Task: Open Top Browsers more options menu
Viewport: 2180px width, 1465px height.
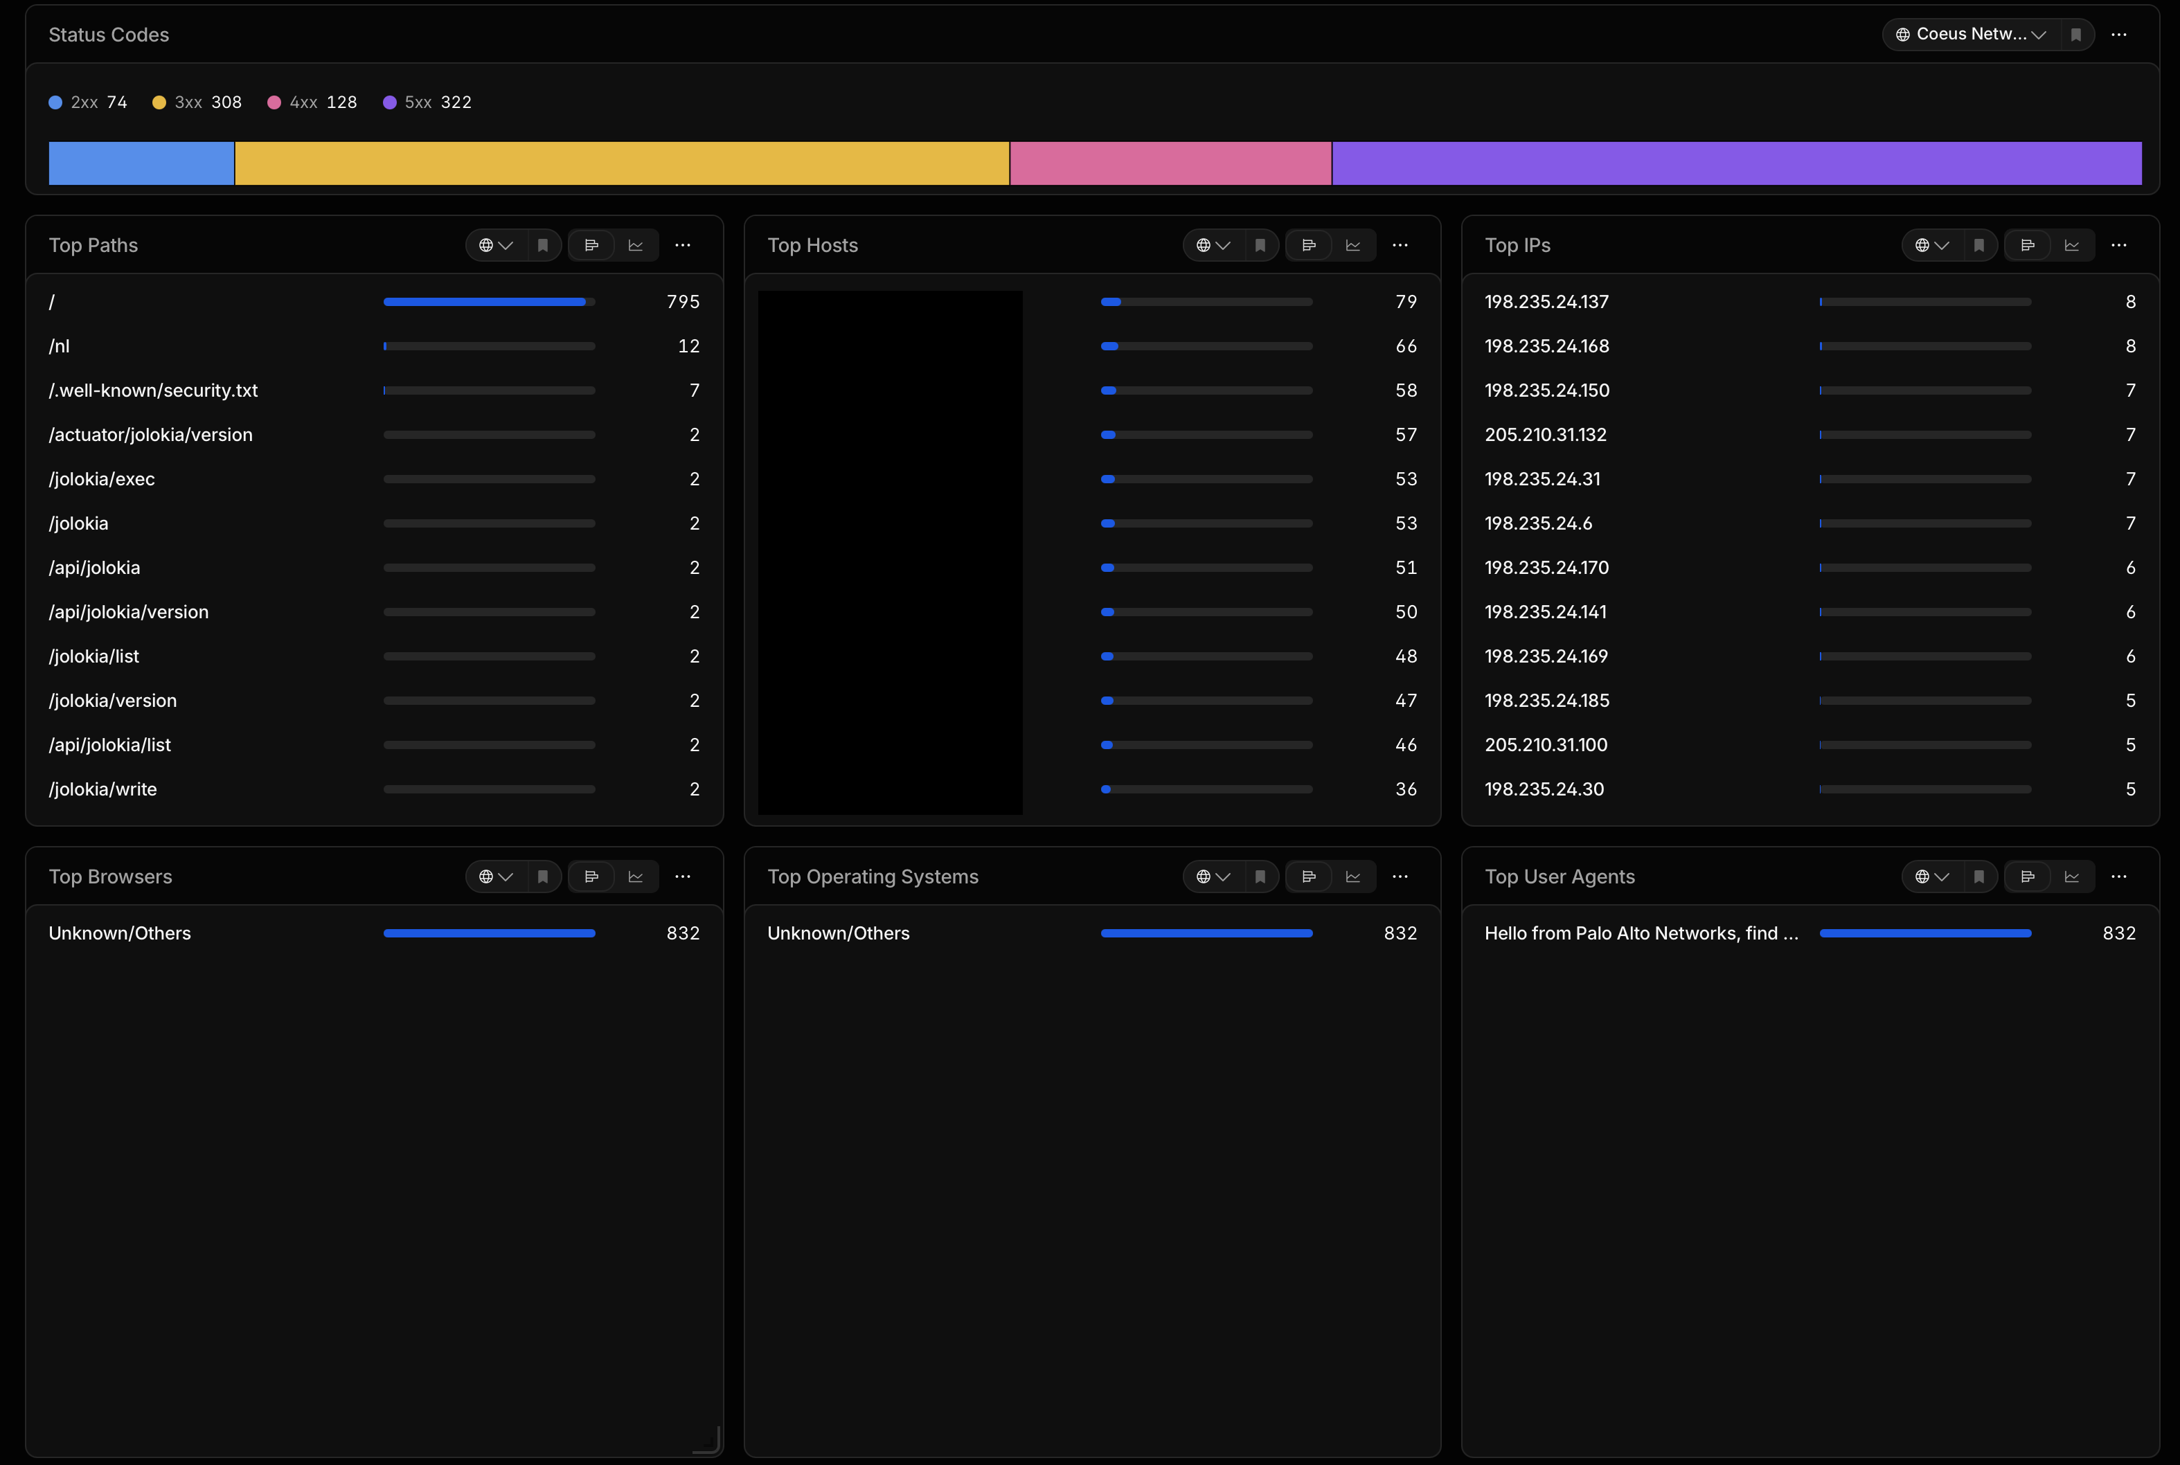Action: (683, 877)
